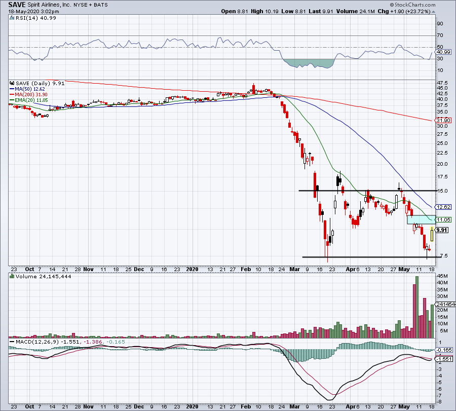
Task: Click the yellow highlighted latest candlestick
Action: (x=432, y=234)
